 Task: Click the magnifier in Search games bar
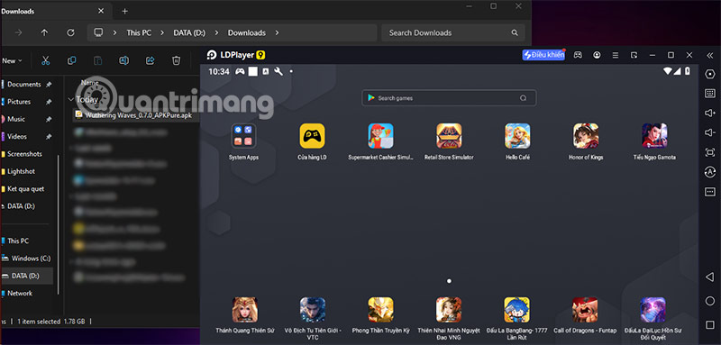click(x=523, y=98)
